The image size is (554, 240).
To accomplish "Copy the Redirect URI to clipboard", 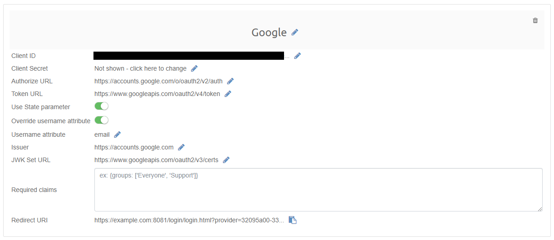I will point(293,220).
